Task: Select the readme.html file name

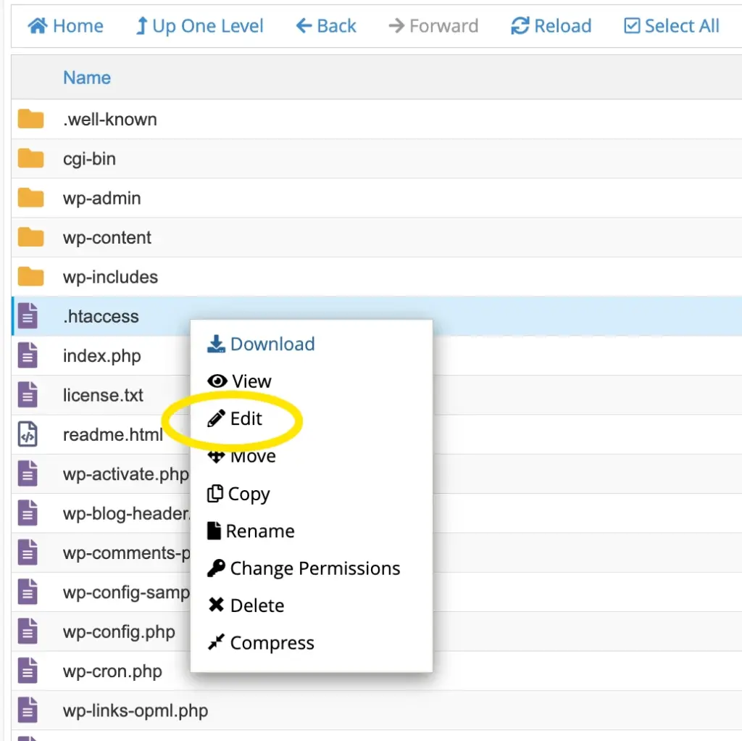Action: point(112,434)
